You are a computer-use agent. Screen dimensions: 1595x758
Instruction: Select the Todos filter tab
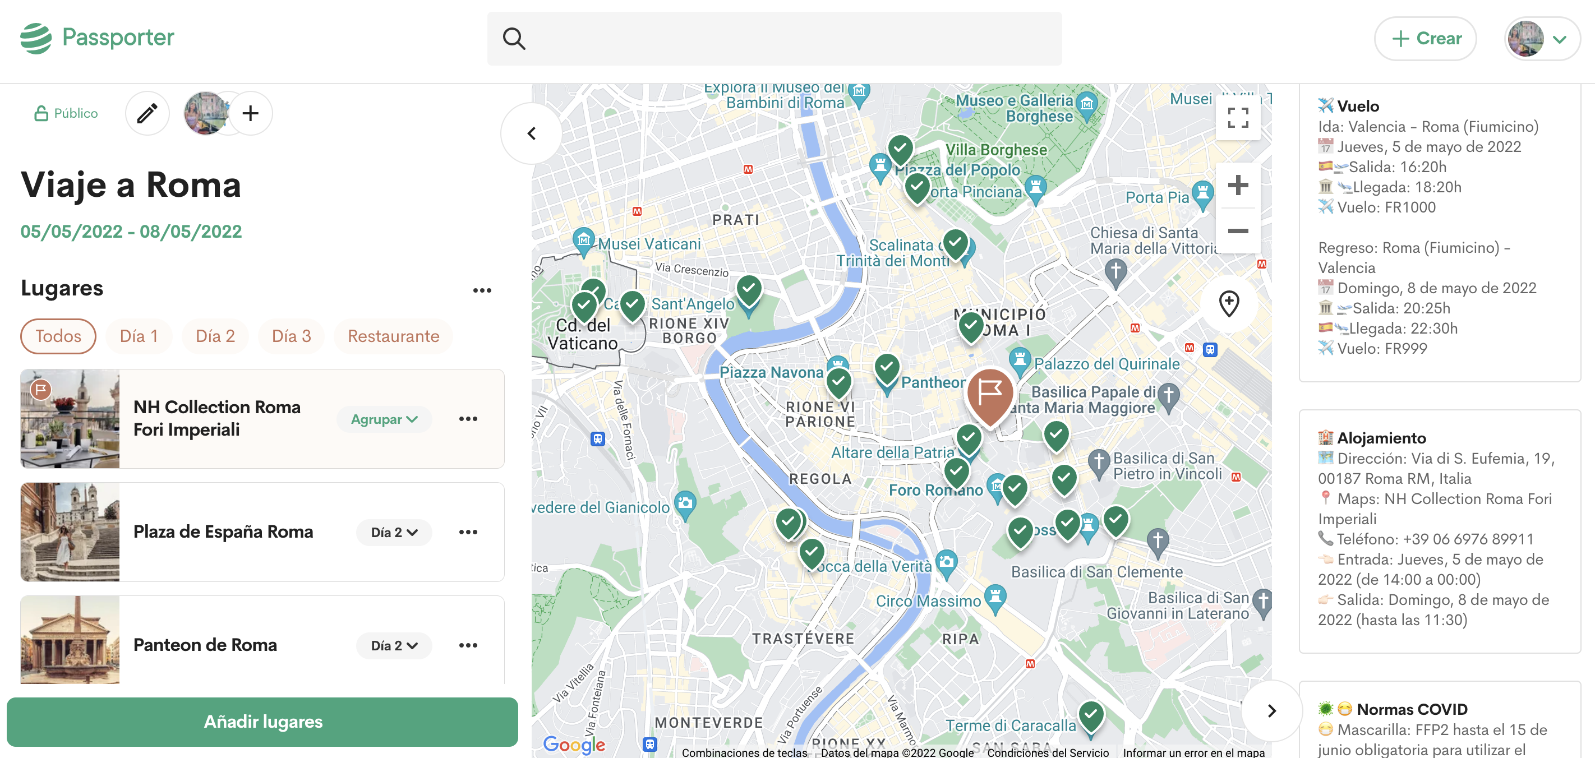coord(58,336)
